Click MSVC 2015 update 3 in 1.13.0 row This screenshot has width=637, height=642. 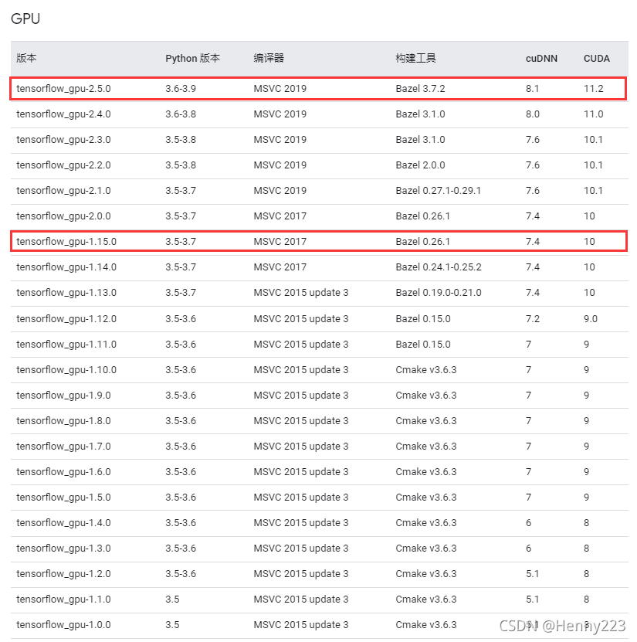[300, 293]
